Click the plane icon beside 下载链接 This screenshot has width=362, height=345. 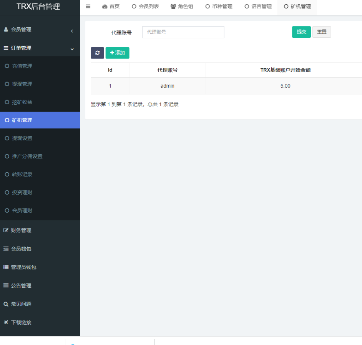[5, 322]
